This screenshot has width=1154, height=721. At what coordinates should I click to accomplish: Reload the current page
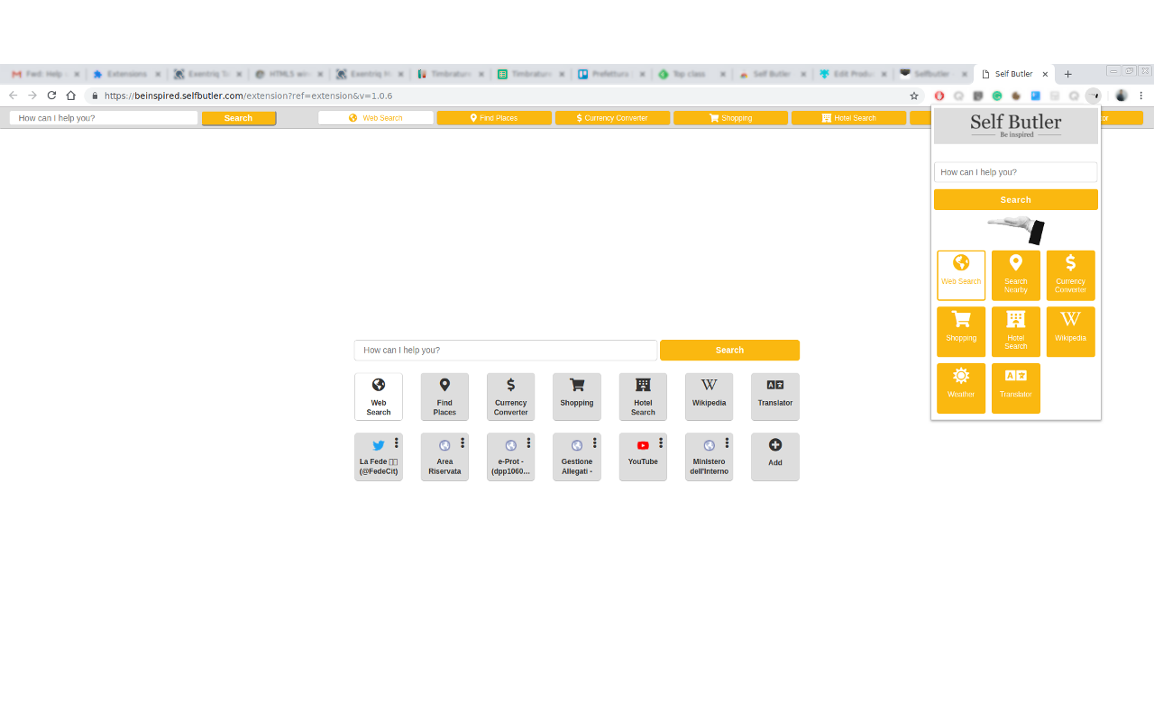(x=51, y=96)
